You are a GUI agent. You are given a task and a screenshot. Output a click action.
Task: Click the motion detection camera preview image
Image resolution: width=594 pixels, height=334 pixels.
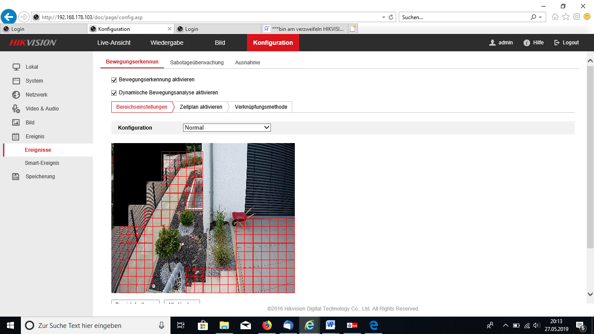coord(203,218)
